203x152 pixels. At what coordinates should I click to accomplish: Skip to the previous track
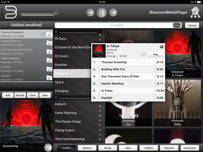tap(90, 12)
